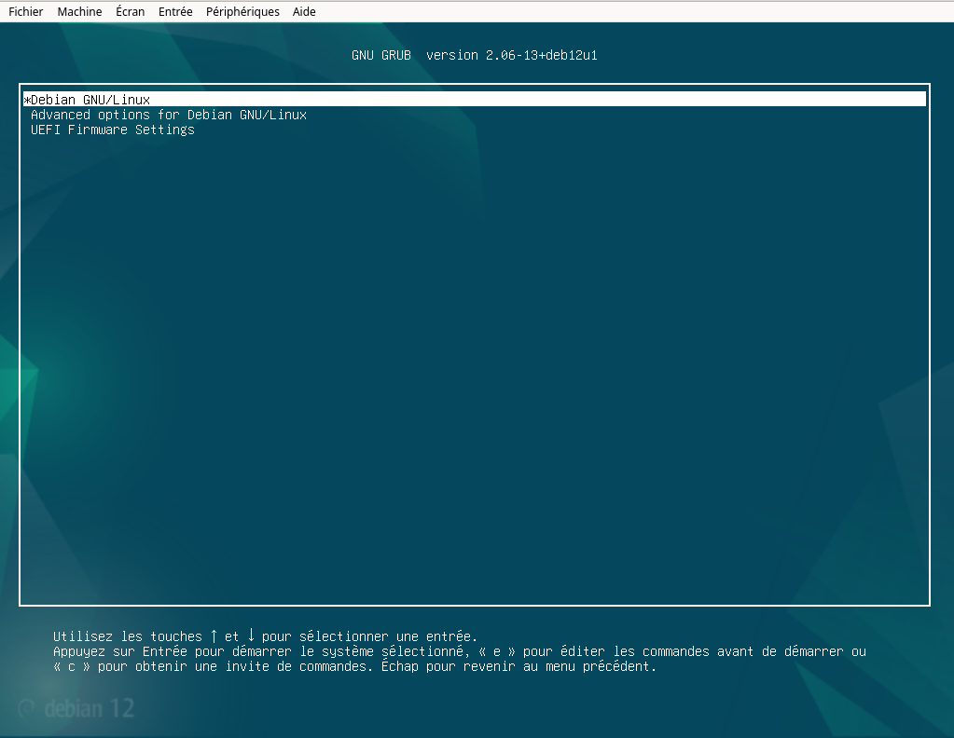Open the Machine menu

(x=79, y=11)
